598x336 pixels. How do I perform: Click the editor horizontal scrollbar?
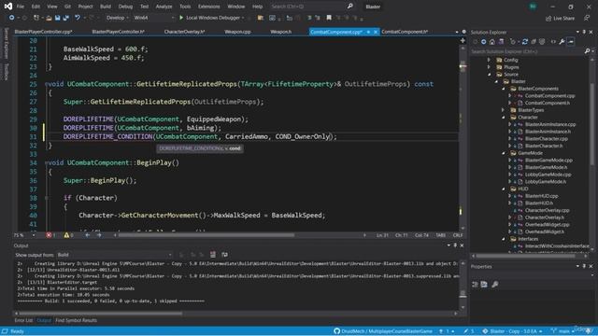(206, 235)
